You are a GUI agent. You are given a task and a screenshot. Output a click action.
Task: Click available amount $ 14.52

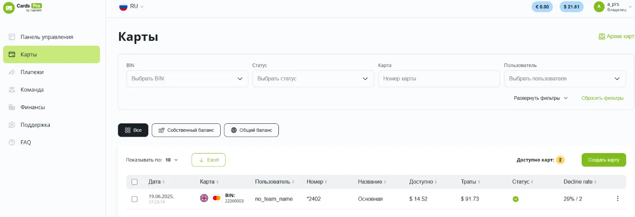pos(418,199)
